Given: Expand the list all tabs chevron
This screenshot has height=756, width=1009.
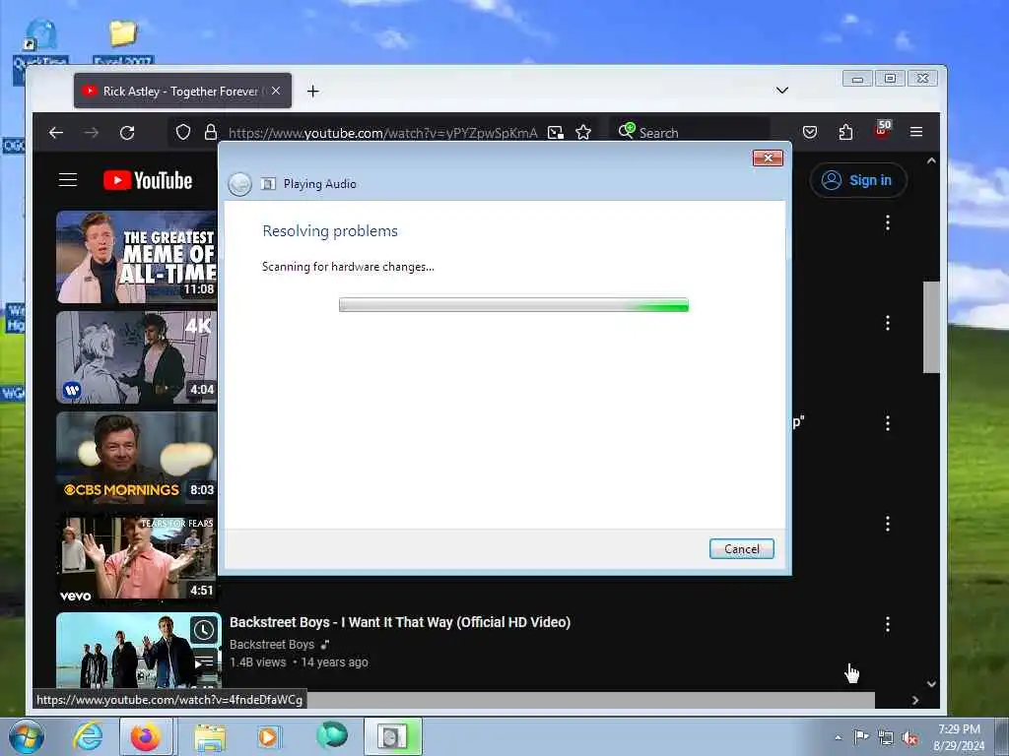Looking at the screenshot, I should (781, 91).
